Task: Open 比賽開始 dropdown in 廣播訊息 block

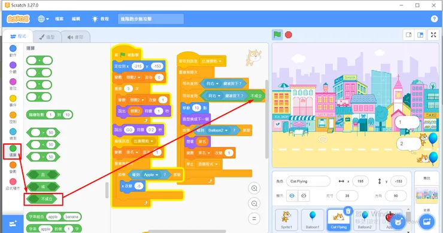Action: coord(144,141)
